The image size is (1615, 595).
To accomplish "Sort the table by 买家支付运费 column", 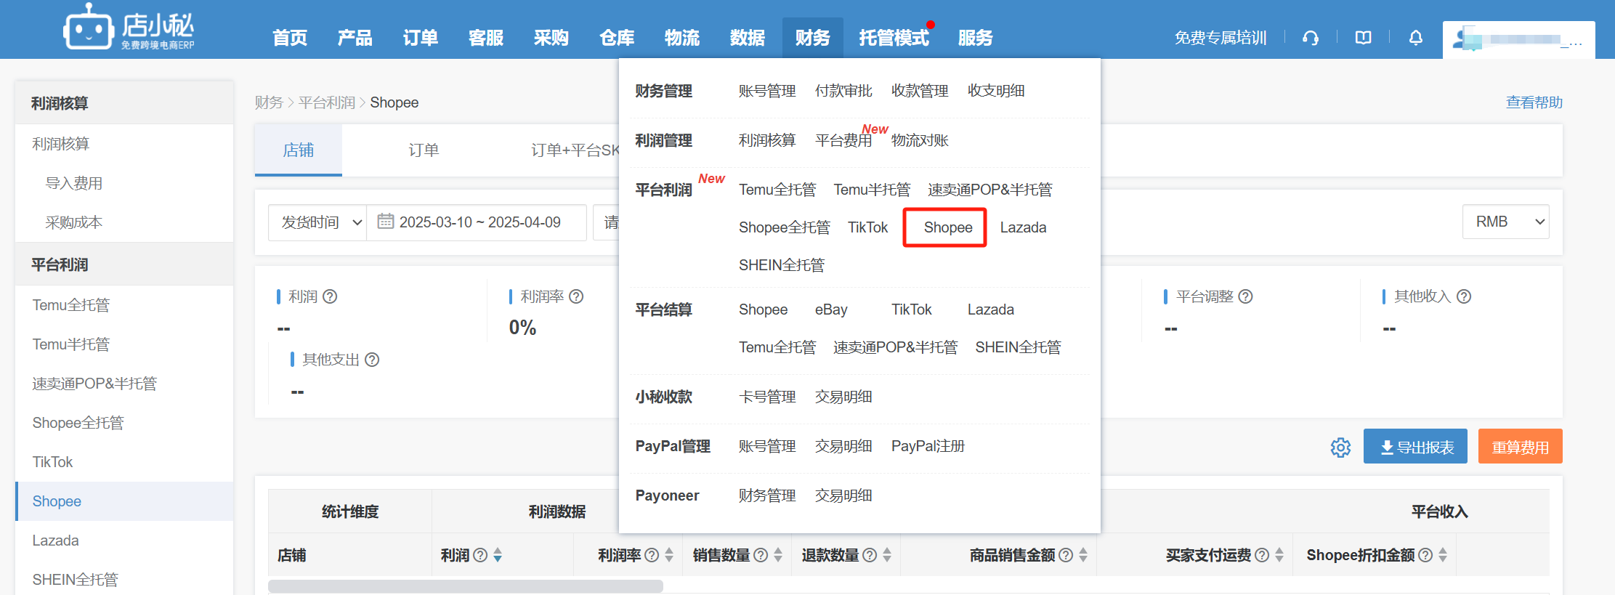I will point(1279,555).
